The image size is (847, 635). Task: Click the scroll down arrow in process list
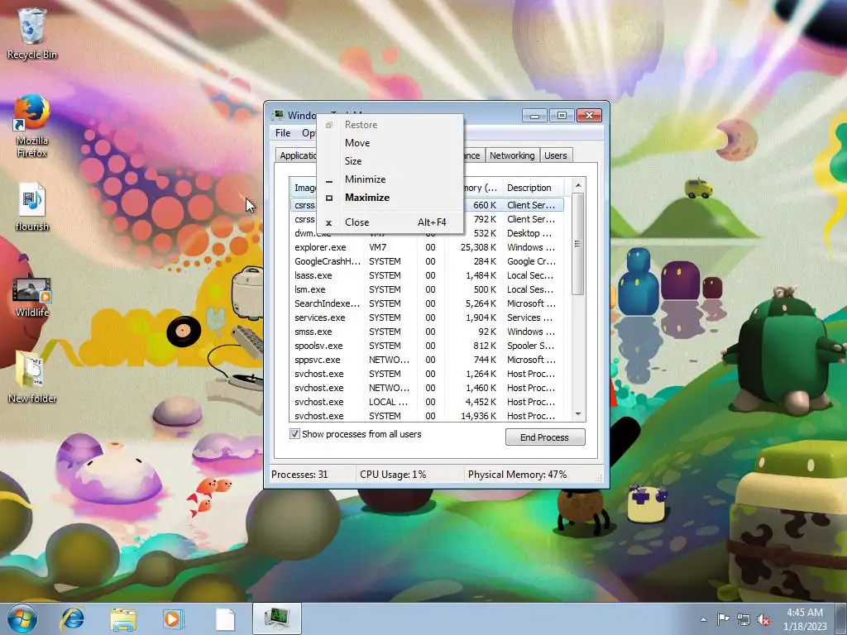578,415
